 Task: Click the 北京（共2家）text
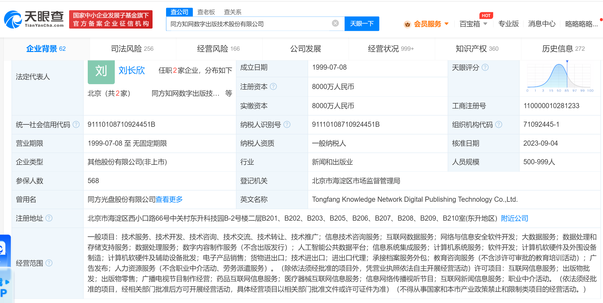[109, 93]
